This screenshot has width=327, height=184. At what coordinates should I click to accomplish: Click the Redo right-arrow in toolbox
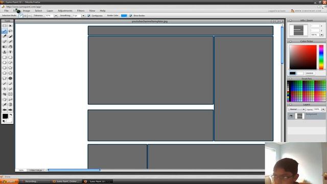click(x=10, y=110)
